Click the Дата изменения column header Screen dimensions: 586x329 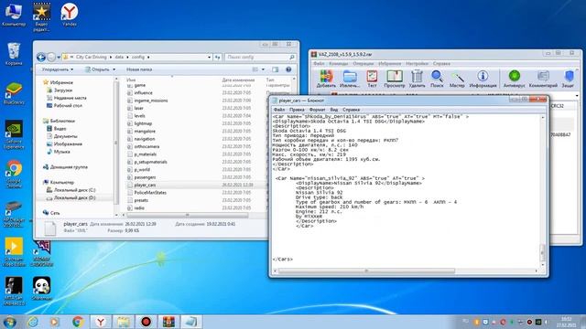238,80
